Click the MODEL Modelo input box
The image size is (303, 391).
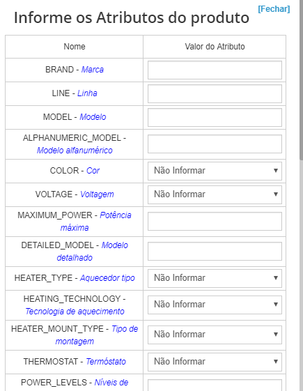pos(215,118)
